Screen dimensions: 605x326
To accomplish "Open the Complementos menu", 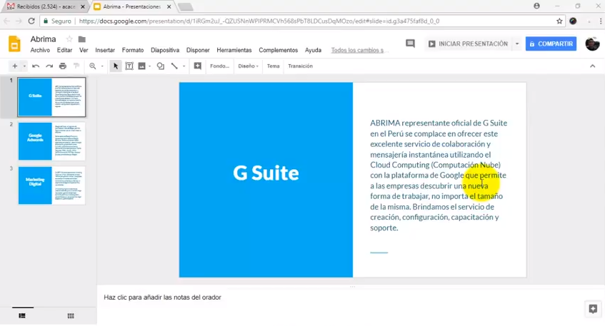I will coord(278,50).
